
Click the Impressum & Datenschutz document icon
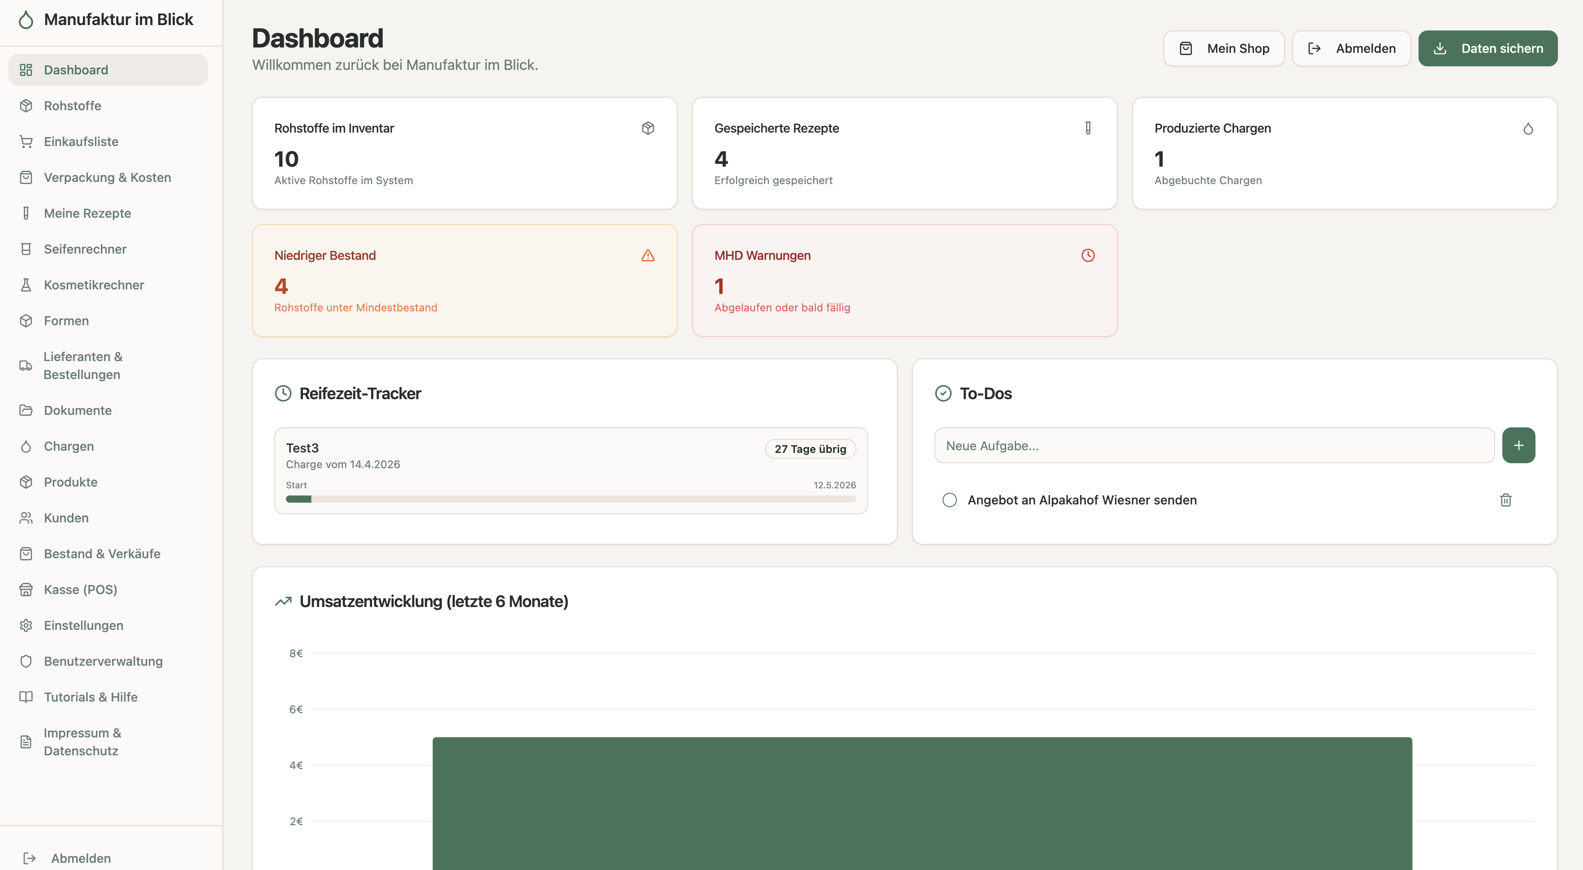(26, 741)
